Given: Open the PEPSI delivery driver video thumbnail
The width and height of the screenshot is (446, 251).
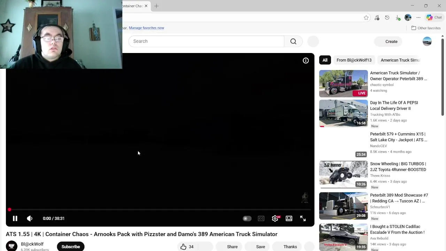Looking at the screenshot, I should [343, 113].
